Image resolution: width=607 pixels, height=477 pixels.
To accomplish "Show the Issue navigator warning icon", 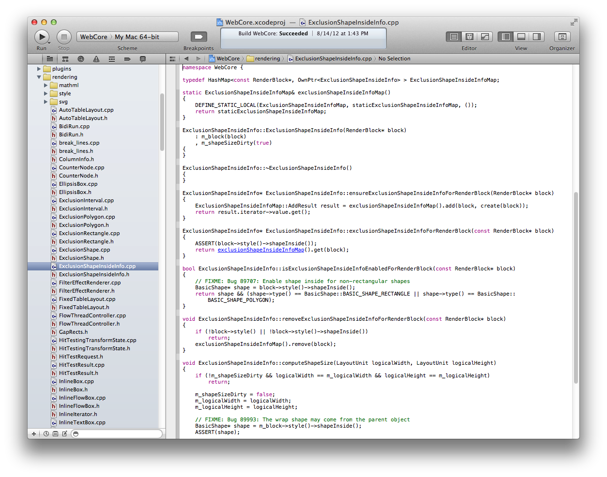I will click(96, 59).
